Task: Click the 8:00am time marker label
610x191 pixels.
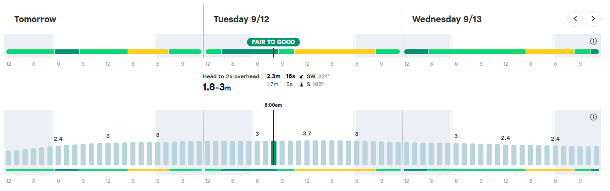Action: click(273, 105)
